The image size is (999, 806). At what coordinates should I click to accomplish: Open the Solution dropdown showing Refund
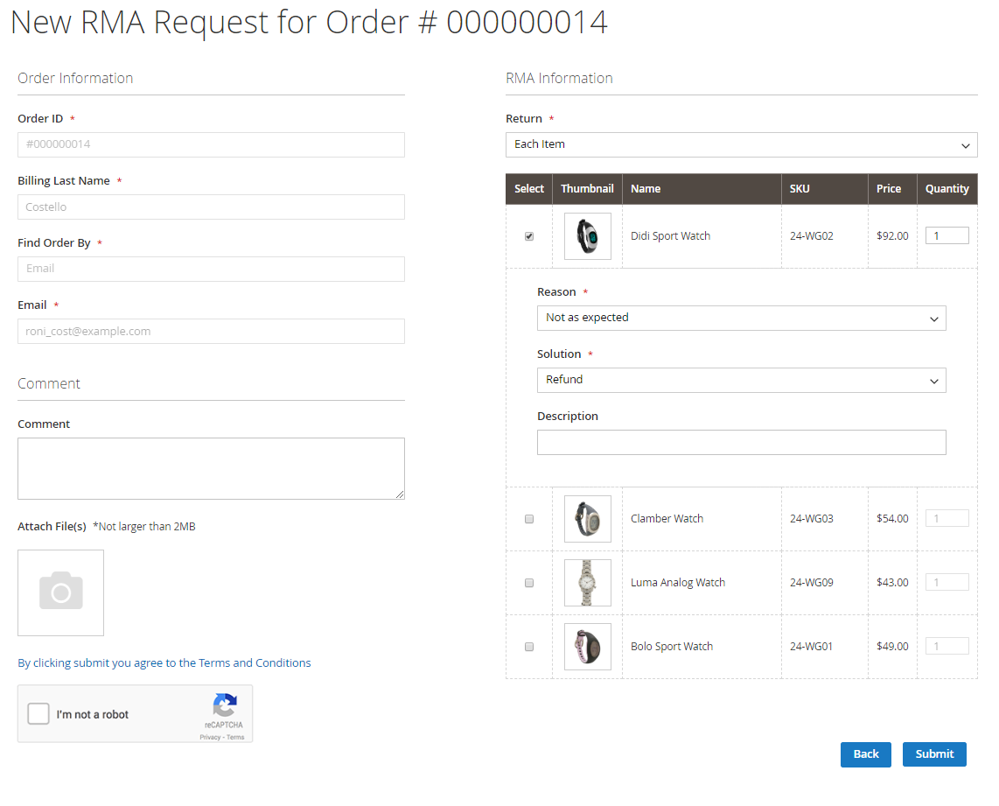click(x=741, y=380)
